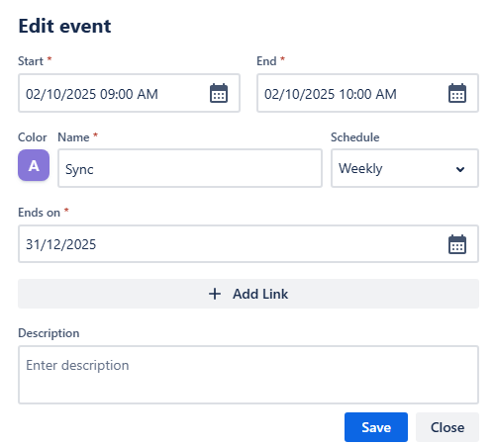
Task: Click the Ends on label
Action: pos(39,213)
